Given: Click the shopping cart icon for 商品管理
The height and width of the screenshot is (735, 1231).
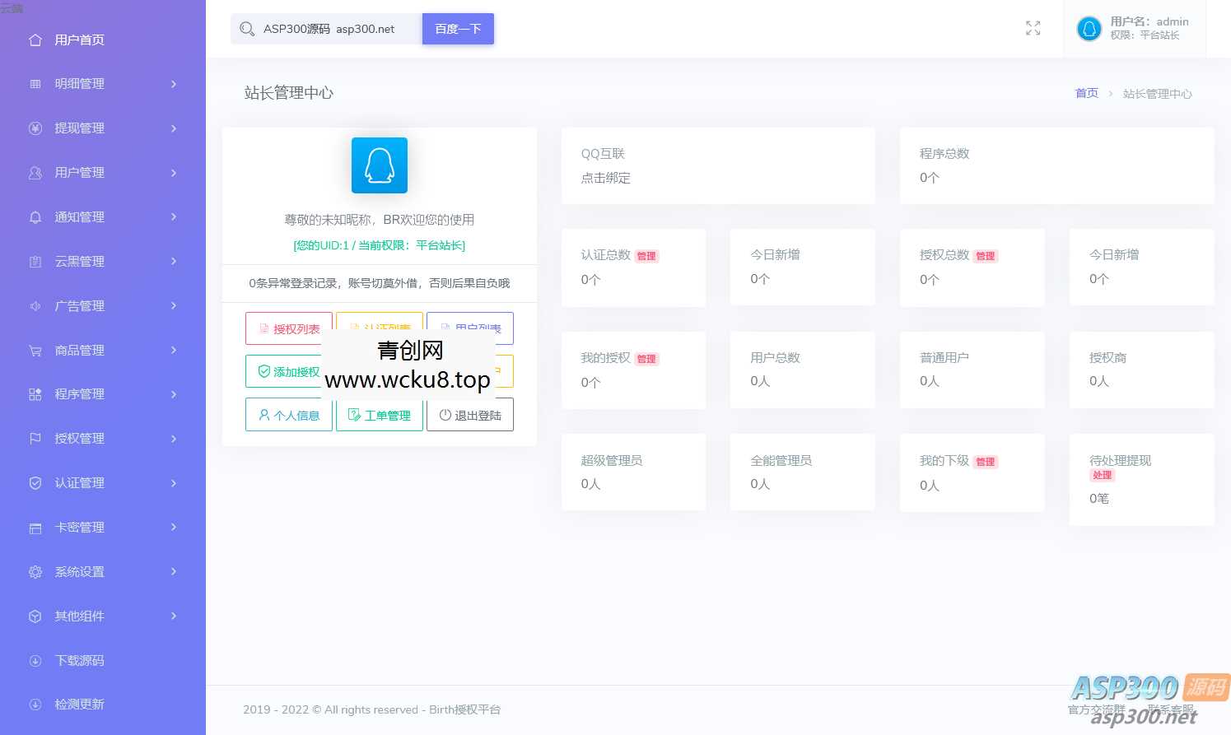Looking at the screenshot, I should (35, 350).
